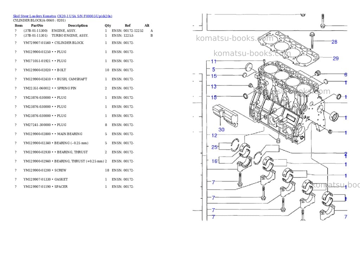The height and width of the screenshot is (255, 360).
Task: Click part number YM129900-02930
Action: click(x=37, y=152)
